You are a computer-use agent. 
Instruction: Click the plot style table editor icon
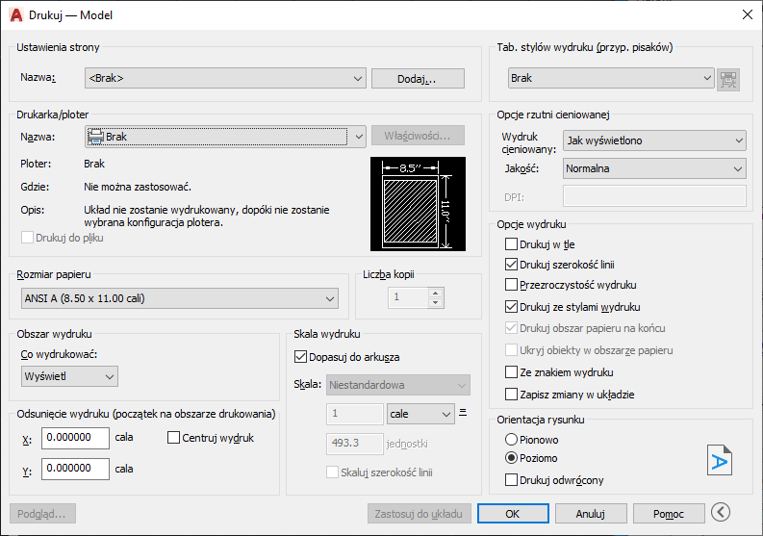[x=728, y=79]
